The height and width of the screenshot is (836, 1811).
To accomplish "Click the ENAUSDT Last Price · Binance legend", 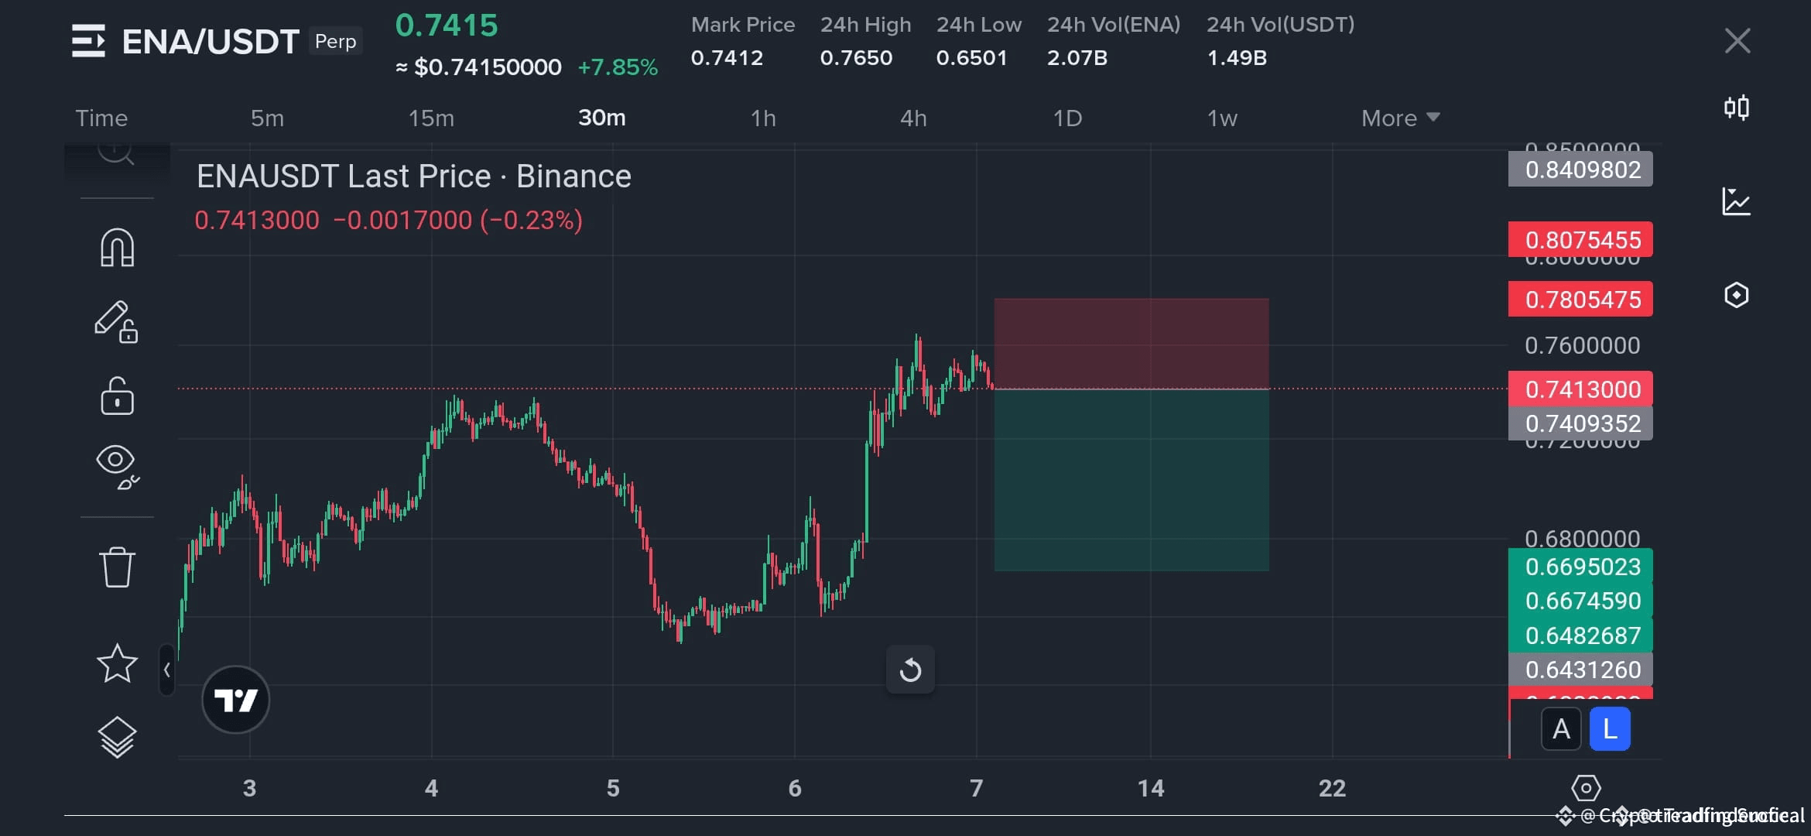I will 414,176.
